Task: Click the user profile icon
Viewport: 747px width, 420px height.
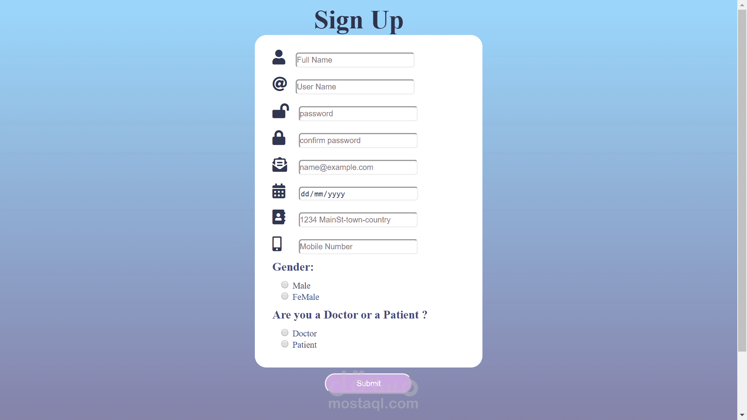Action: pos(279,58)
